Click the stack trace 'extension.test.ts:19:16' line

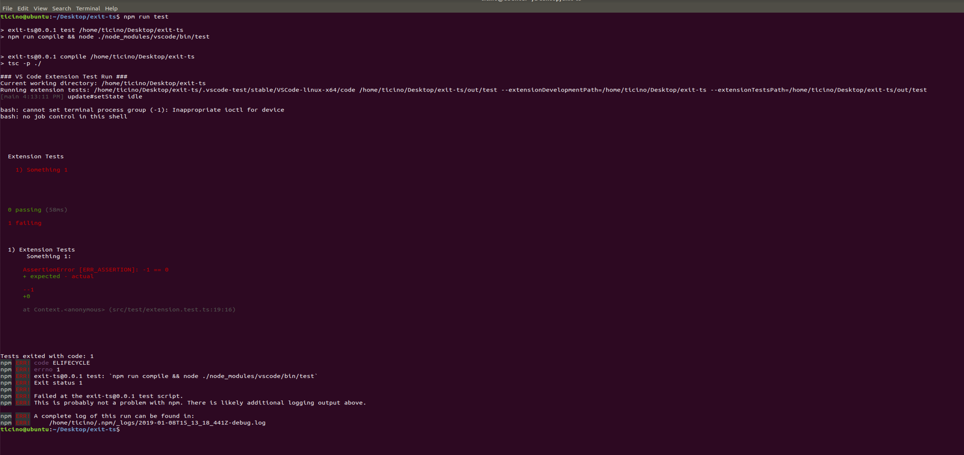pos(129,310)
